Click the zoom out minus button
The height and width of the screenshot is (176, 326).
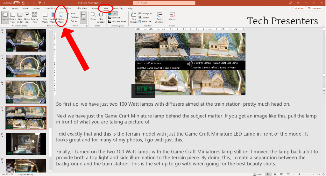(293, 174)
